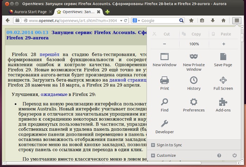Open Preferences from the menu panel

pyautogui.click(x=194, y=105)
